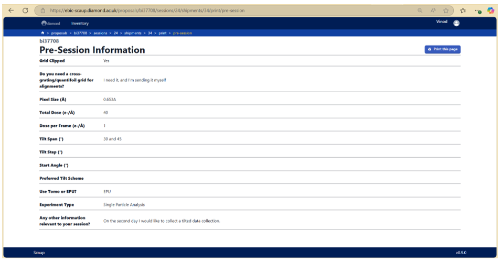The image size is (502, 262).
Task: Click the Scaup text in the footer
Action: click(39, 253)
